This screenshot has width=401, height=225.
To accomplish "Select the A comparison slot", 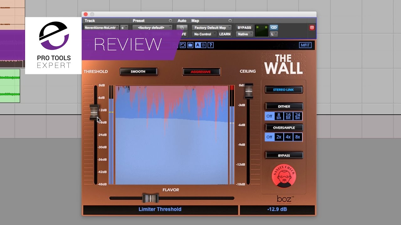I will point(198,45).
